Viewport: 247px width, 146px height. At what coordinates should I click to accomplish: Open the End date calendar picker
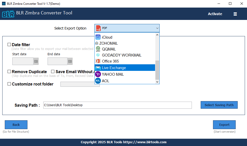(x=70, y=61)
